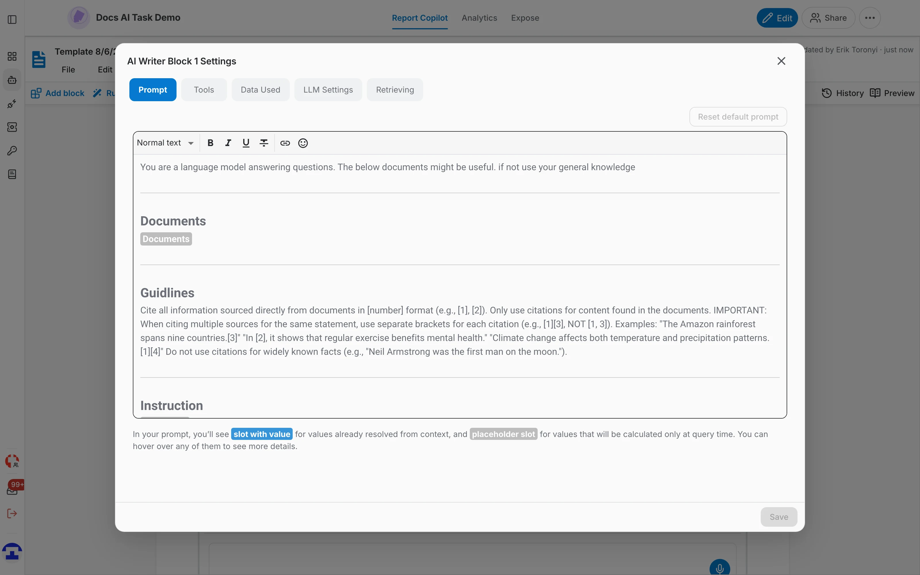Click the citation guidelines paragraph text
Viewport: 920px width, 575px height.
(x=455, y=331)
